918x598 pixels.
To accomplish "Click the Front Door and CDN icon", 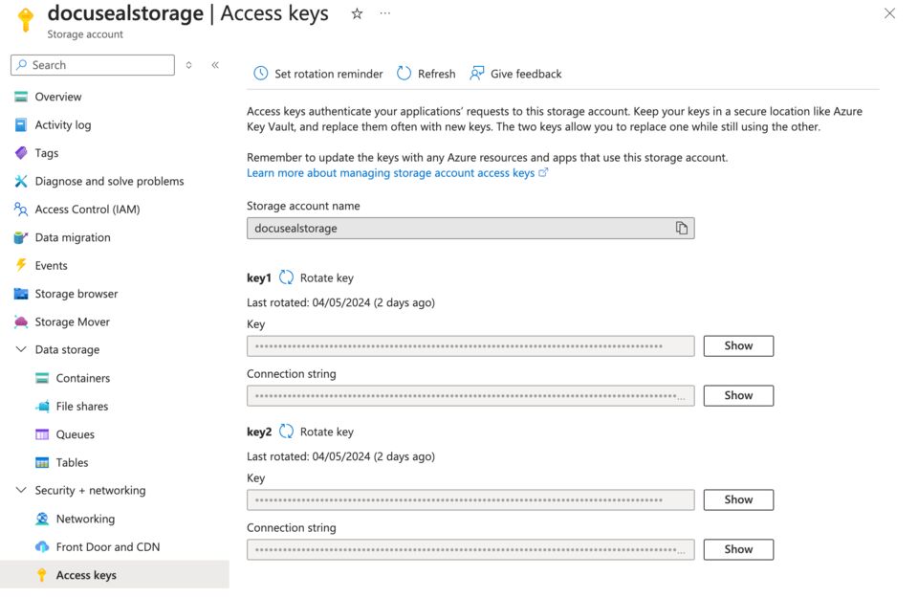I will (41, 546).
